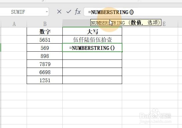Select cell containing 7879

[x=45, y=64]
